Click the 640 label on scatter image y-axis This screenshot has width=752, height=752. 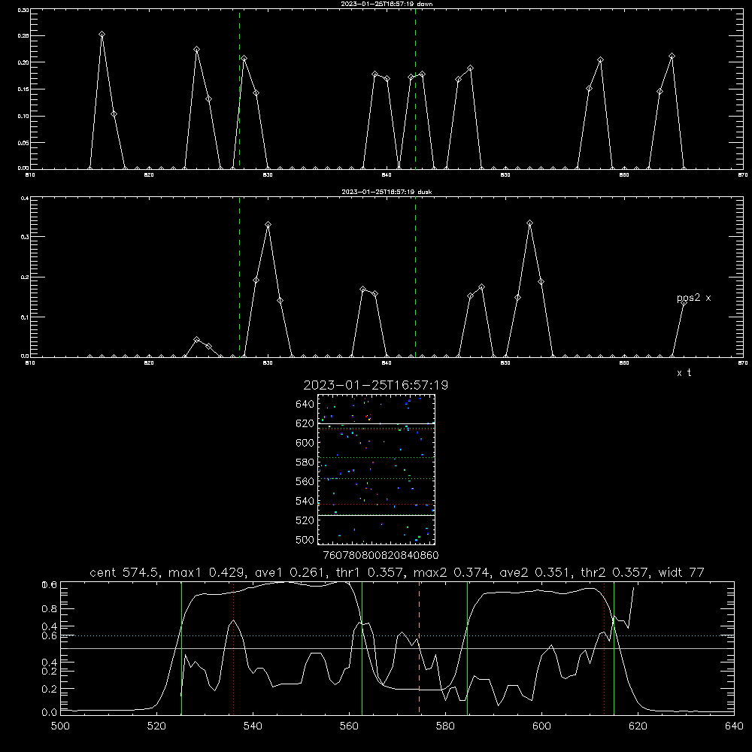[305, 405]
